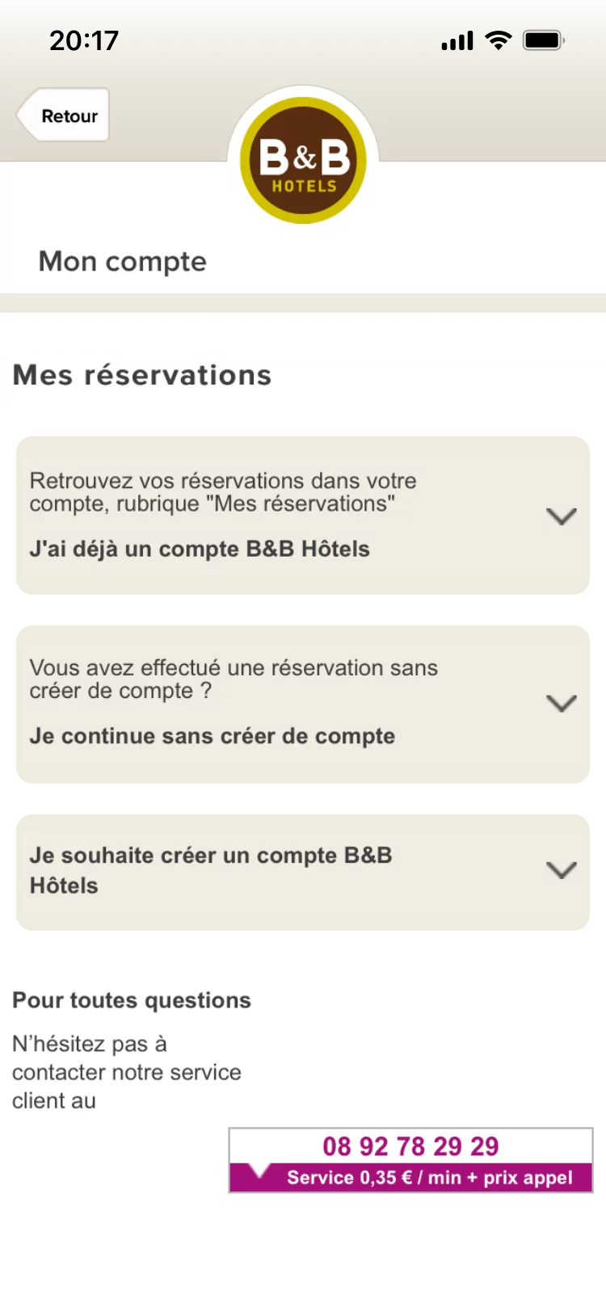Tap the Wi-Fi status icon
Image resolution: width=606 pixels, height=1312 pixels.
point(499,40)
